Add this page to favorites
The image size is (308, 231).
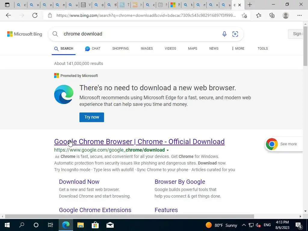[244, 15]
